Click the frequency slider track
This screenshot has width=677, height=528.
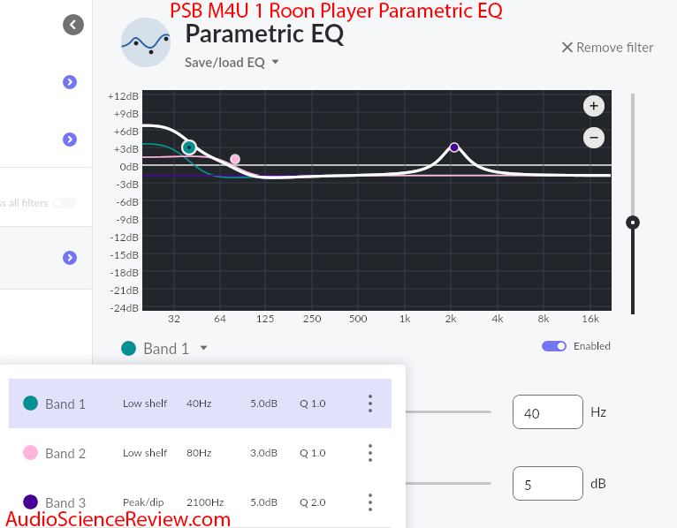(x=449, y=412)
